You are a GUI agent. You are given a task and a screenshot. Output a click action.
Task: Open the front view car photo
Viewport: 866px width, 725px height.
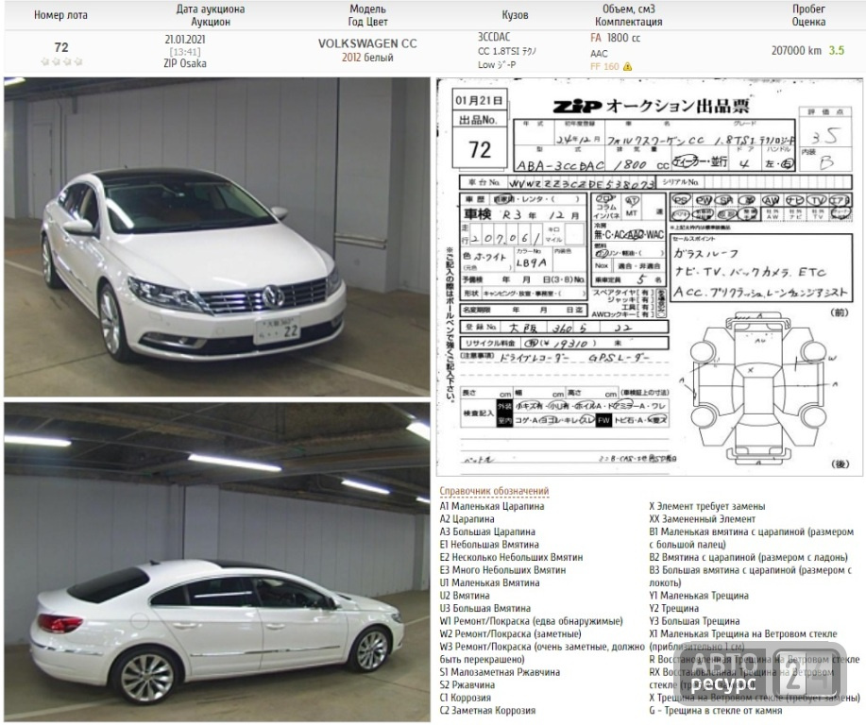click(x=216, y=237)
